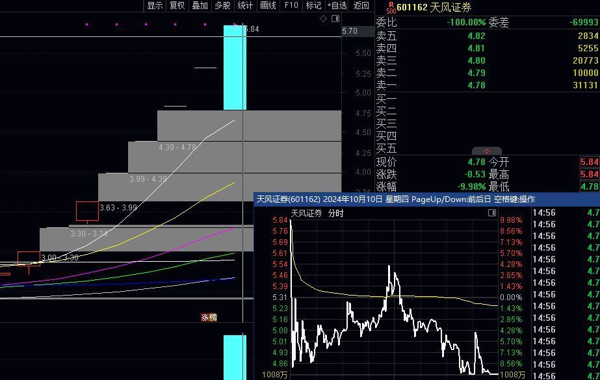Screen dimensions: 600x380
Task: Click the diamond marker icon above the K-line chart
Action: click(323, 18)
